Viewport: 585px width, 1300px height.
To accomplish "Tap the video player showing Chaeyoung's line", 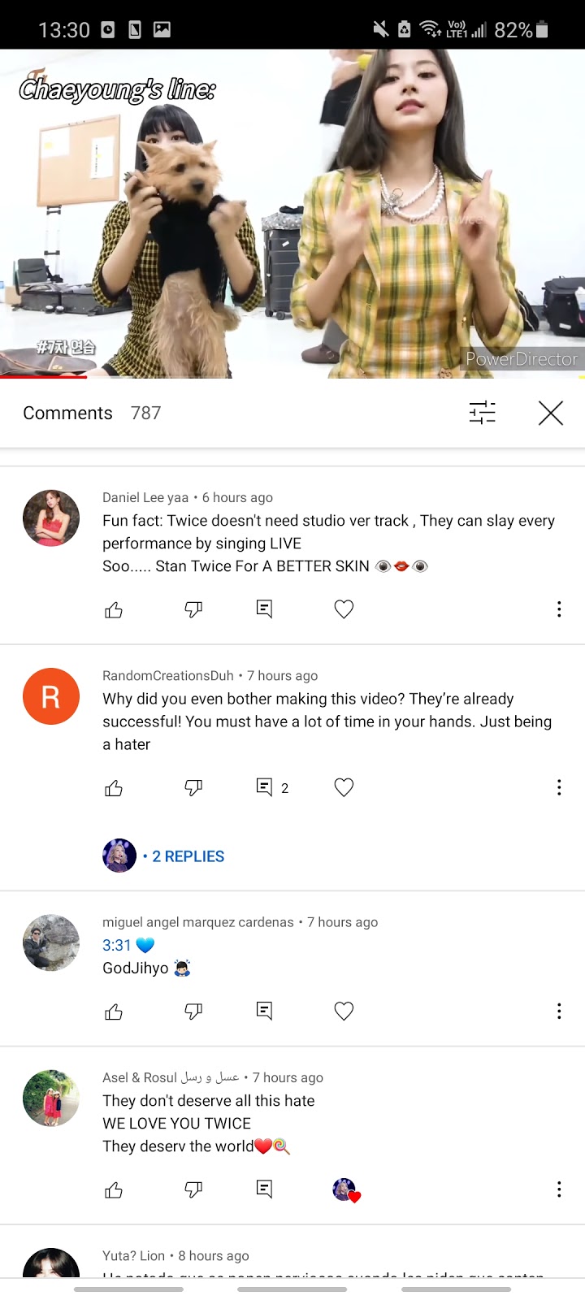I will click(x=292, y=213).
